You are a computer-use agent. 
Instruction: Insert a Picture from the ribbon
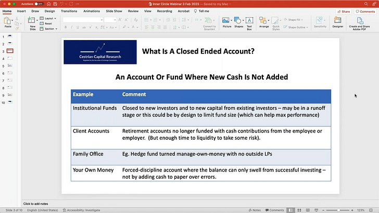(226, 22)
